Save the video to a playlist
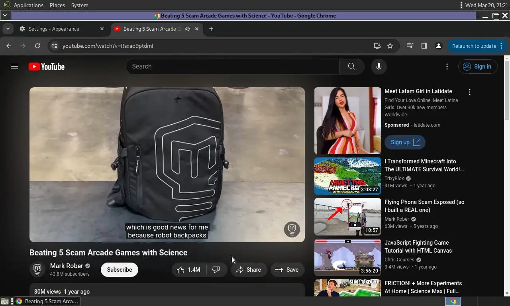The width and height of the screenshot is (510, 306). [287, 270]
